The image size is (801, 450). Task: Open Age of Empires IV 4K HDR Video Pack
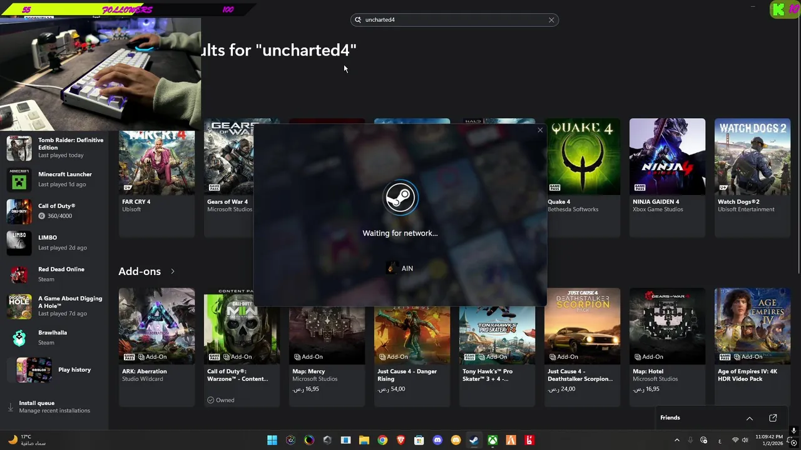point(752,347)
